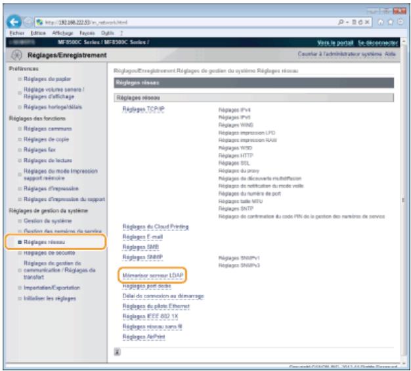Image resolution: width=411 pixels, height=371 pixels.
Task: Click the address bar URL field
Action: (x=186, y=22)
